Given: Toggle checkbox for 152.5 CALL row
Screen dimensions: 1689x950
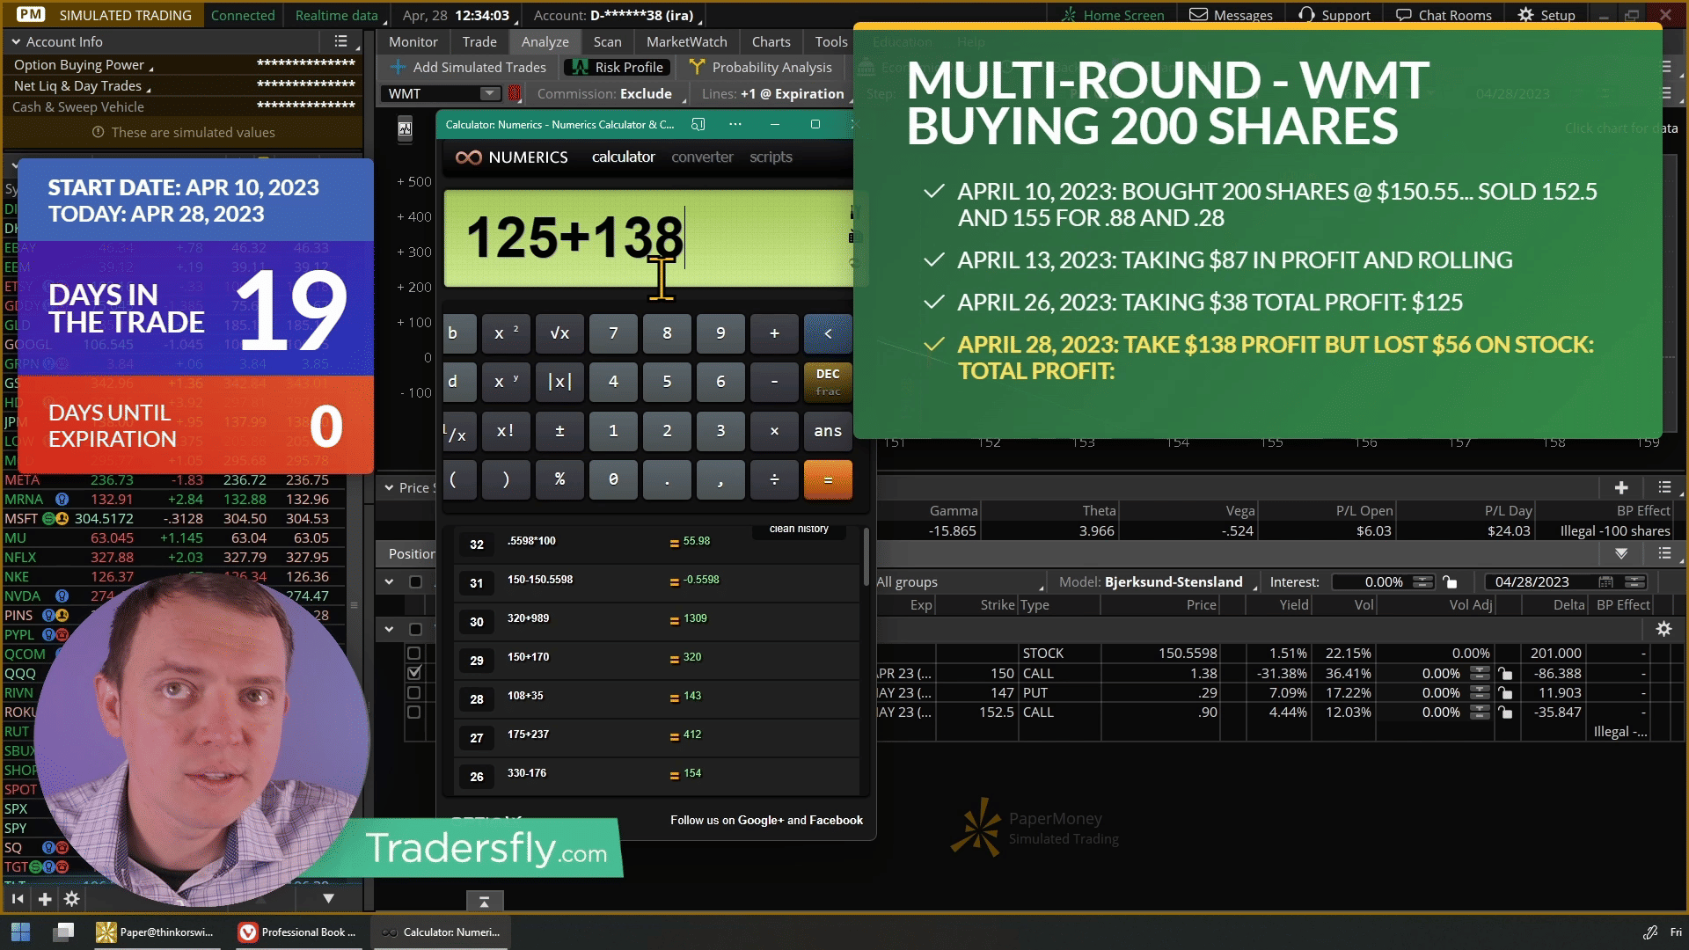Looking at the screenshot, I should click(x=414, y=712).
